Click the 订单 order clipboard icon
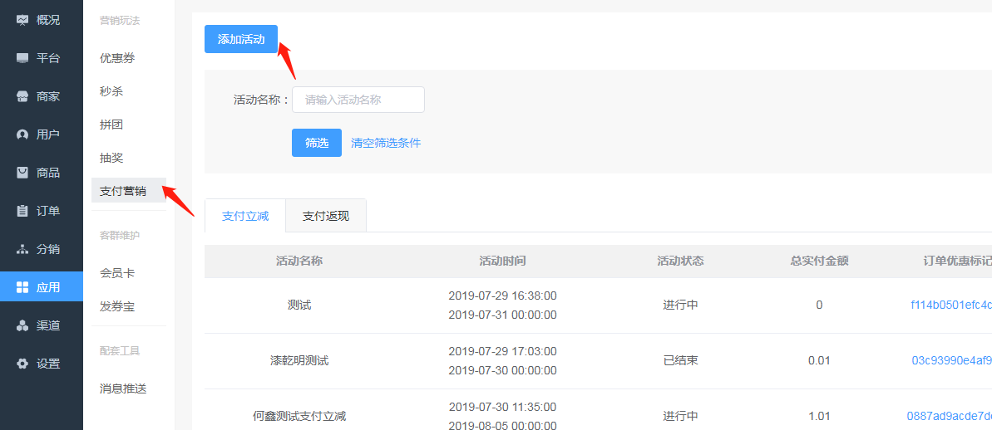 pyautogui.click(x=22, y=211)
